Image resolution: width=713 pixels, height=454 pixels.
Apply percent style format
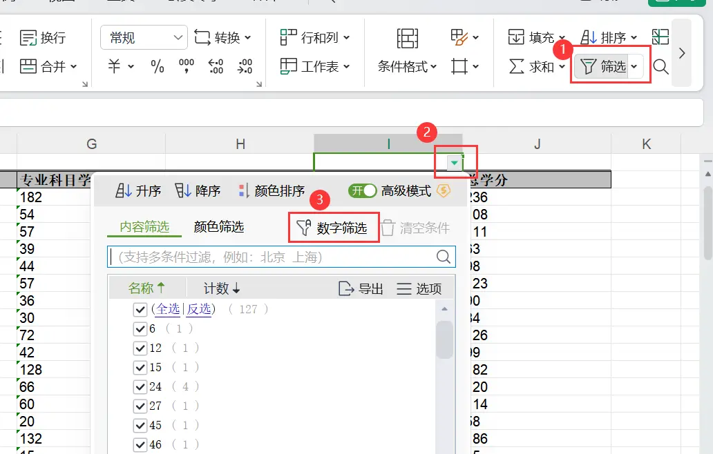(x=158, y=67)
